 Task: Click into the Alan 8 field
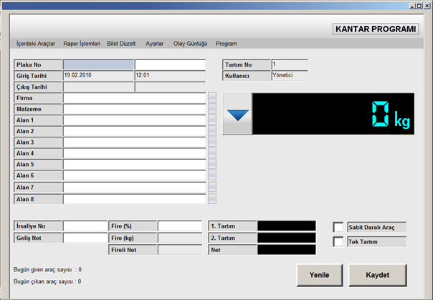[135, 199]
